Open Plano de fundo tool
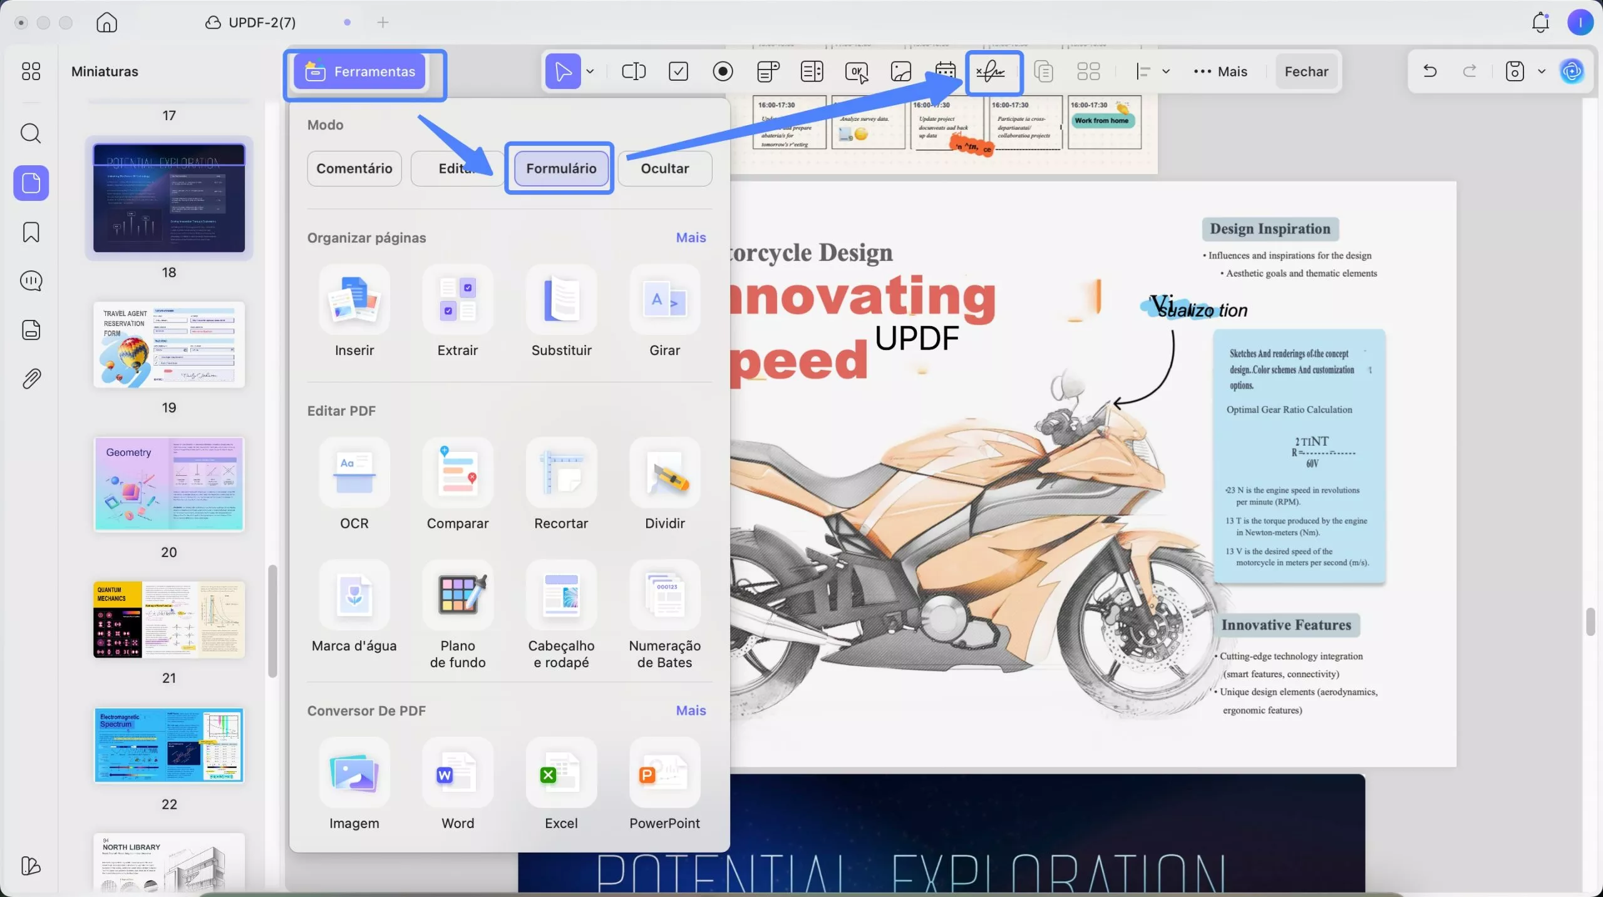 pyautogui.click(x=458, y=615)
